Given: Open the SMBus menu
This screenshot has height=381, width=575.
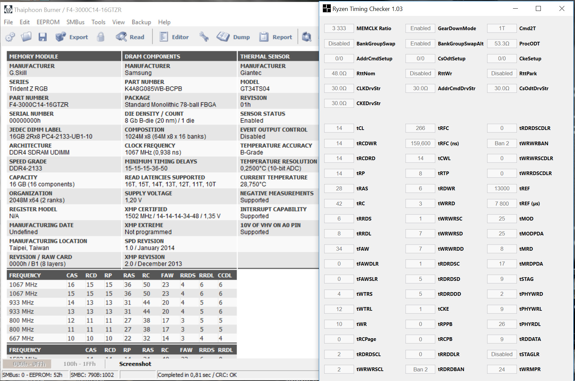Looking at the screenshot, I should [x=75, y=22].
